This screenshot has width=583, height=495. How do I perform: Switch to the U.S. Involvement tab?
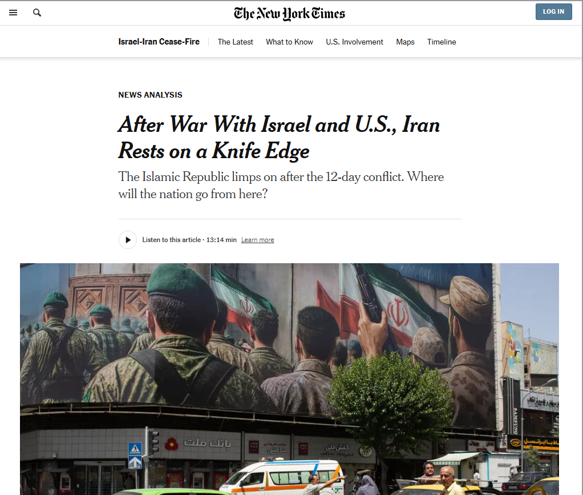[354, 42]
